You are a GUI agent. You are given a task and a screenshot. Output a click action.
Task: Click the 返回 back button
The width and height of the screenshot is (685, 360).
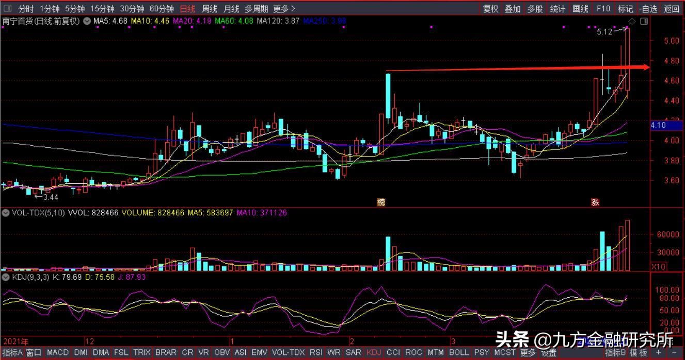(x=672, y=9)
